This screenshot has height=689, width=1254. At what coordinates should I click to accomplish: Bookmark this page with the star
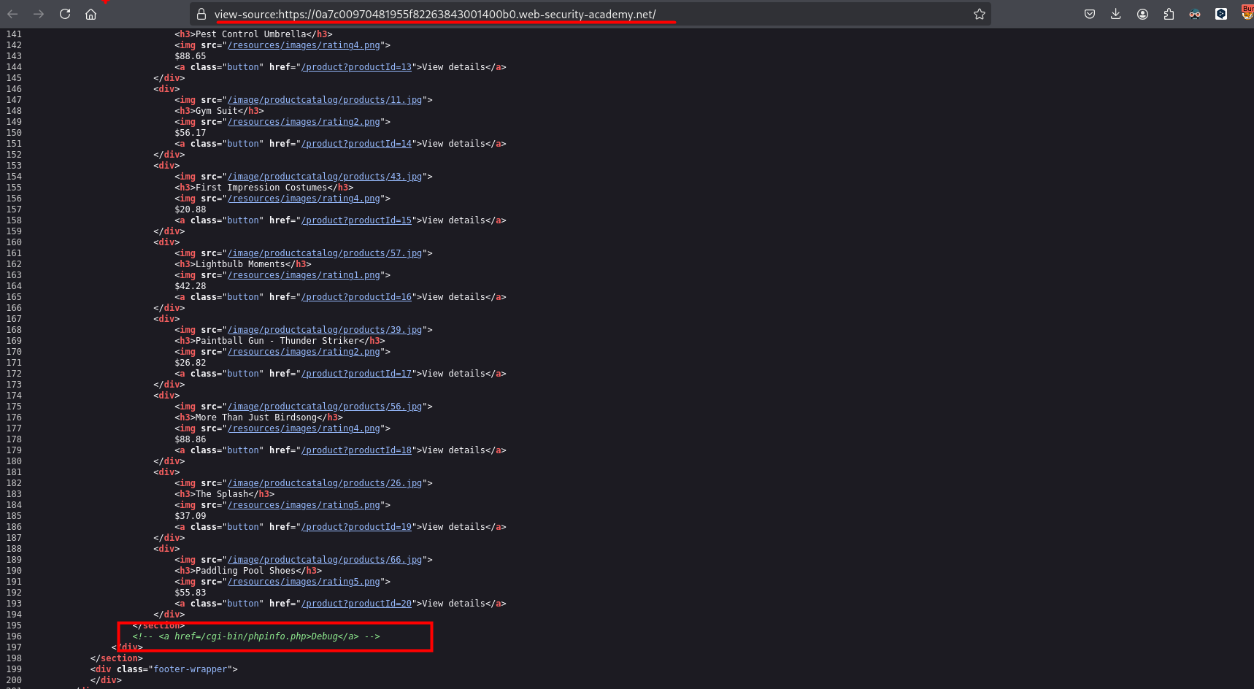coord(979,14)
